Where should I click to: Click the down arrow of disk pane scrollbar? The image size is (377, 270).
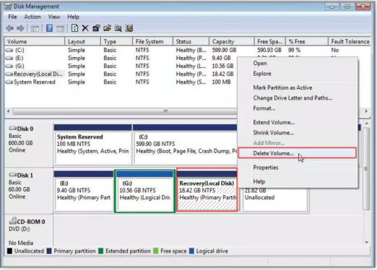(x=366, y=243)
